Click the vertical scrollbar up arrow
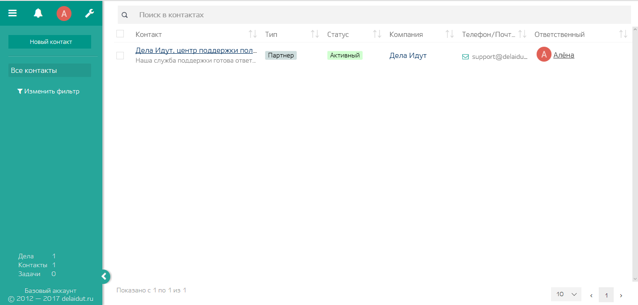Image resolution: width=638 pixels, height=305 pixels. point(635,30)
